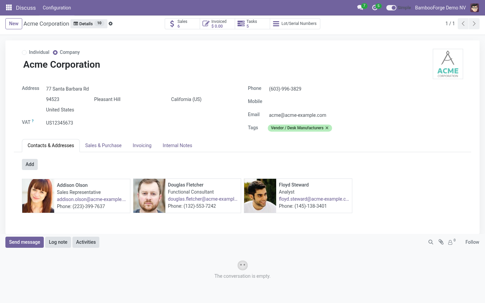485x303 pixels.
Task: Open the followers person icon
Action: click(450, 242)
